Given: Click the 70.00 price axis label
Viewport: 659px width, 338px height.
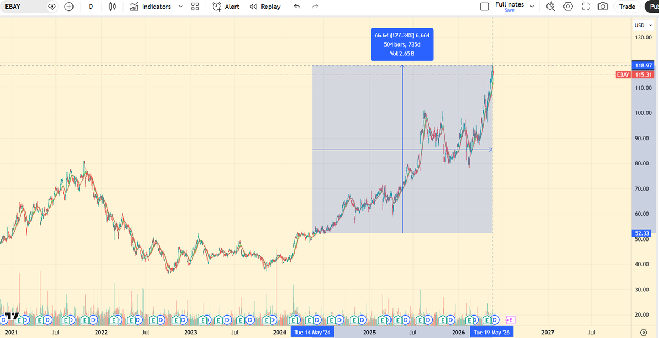Looking at the screenshot, I should coord(643,188).
